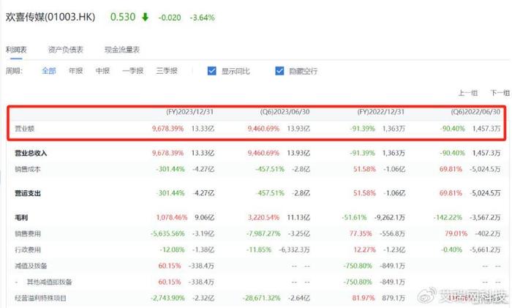The image size is (512, 308).
Task: Click the green down arrow price indicator
Action: point(146,17)
